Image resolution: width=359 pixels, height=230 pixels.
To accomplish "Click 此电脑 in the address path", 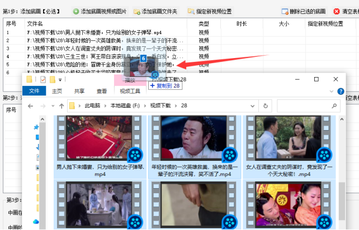I will click(92, 106).
